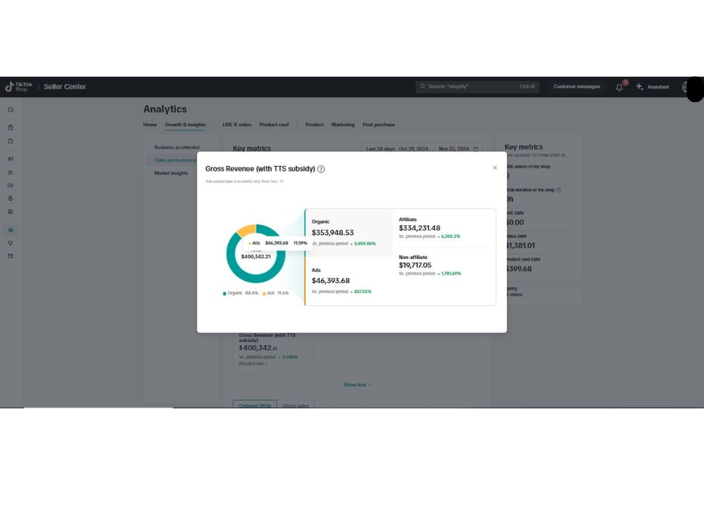Open the LIVE video camera icon in sidebar
Viewport: 704px width, 528px height.
click(x=11, y=185)
